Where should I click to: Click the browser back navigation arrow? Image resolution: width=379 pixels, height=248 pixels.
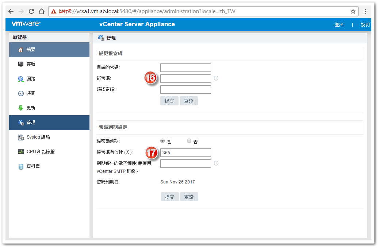coord(11,11)
